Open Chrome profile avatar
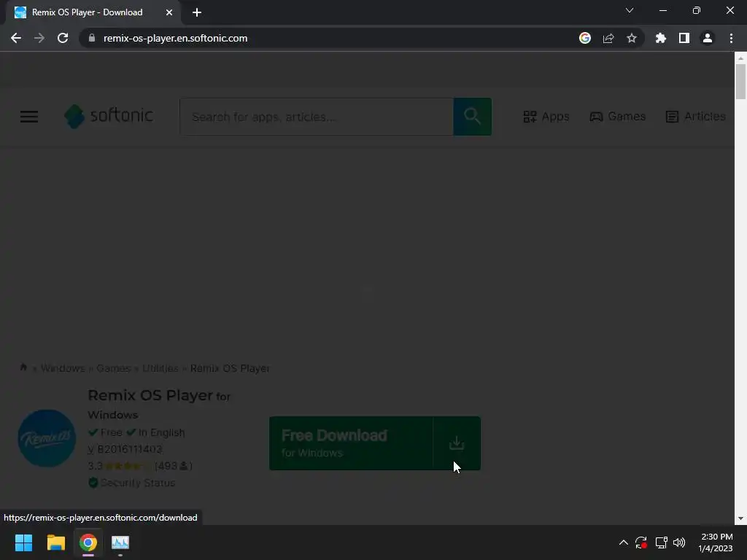747x560 pixels. click(x=708, y=38)
